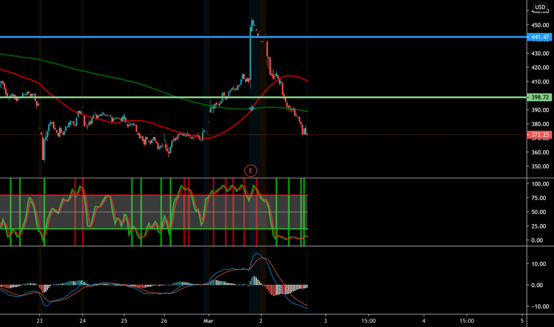This screenshot has height=327, width=554.
Task: Open the USD currency selector
Action: pyautogui.click(x=540, y=7)
